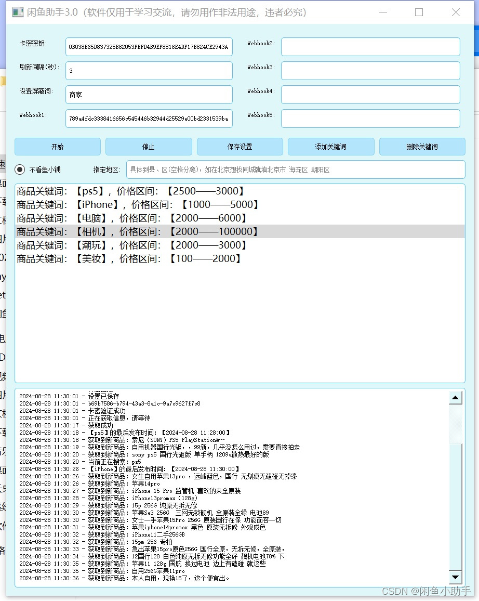Click the 保存设置 button
Screen dimensions: 479x601
pyautogui.click(x=239, y=147)
